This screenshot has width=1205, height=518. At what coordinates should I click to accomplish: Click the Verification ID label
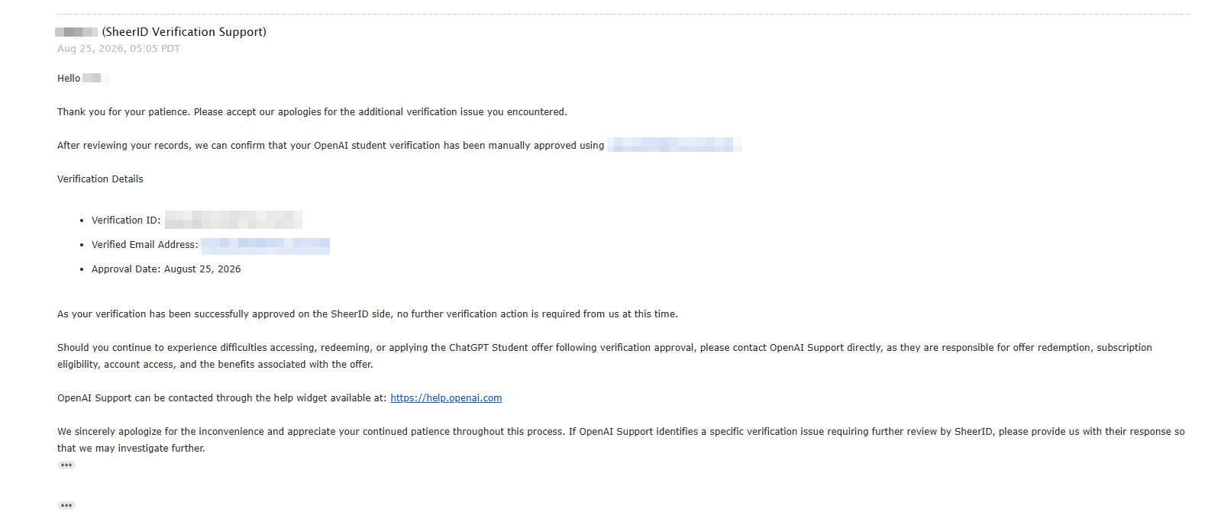click(x=126, y=220)
